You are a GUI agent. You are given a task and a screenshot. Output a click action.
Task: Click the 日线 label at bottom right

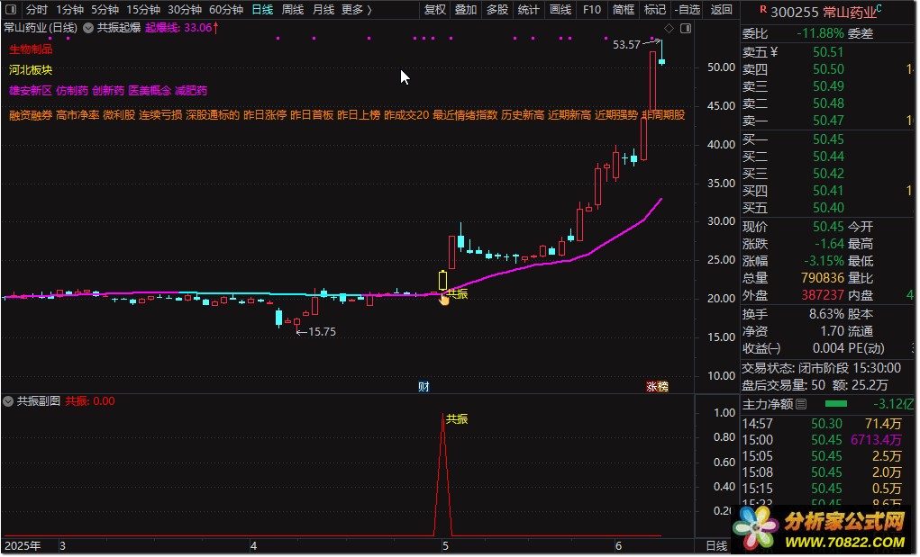click(x=716, y=546)
